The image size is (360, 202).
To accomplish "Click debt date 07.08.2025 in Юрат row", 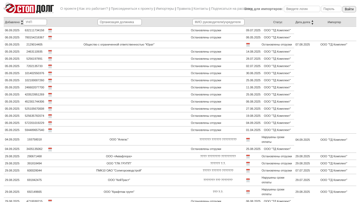I will pos(303,44).
